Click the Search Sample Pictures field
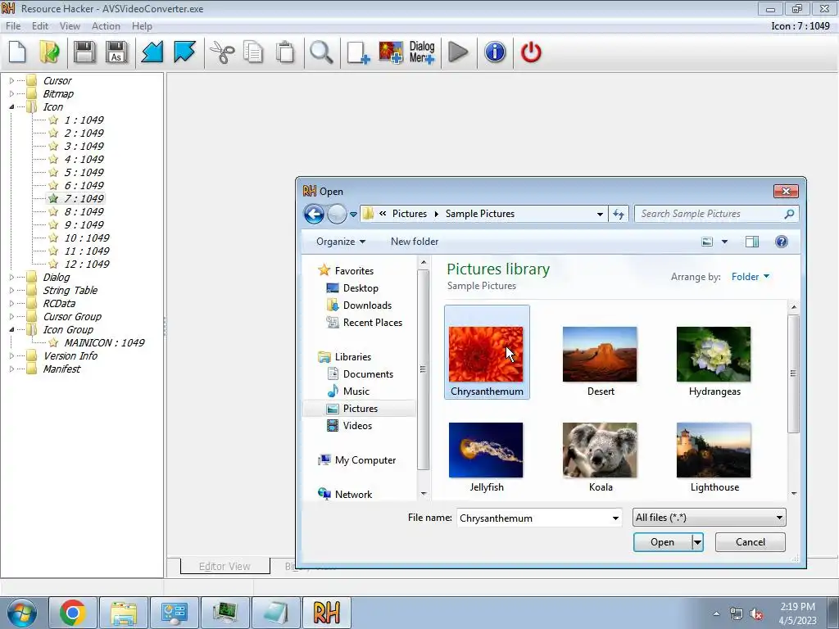 [716, 214]
